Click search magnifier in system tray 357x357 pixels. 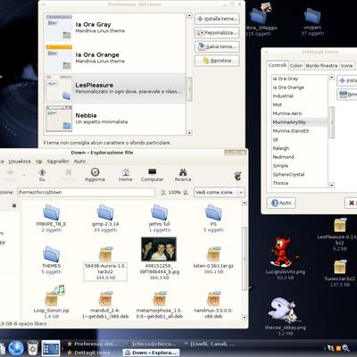[346, 348]
